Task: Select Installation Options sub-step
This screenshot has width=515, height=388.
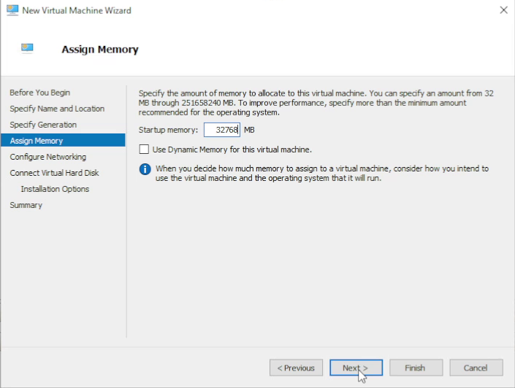Action: 55,189
